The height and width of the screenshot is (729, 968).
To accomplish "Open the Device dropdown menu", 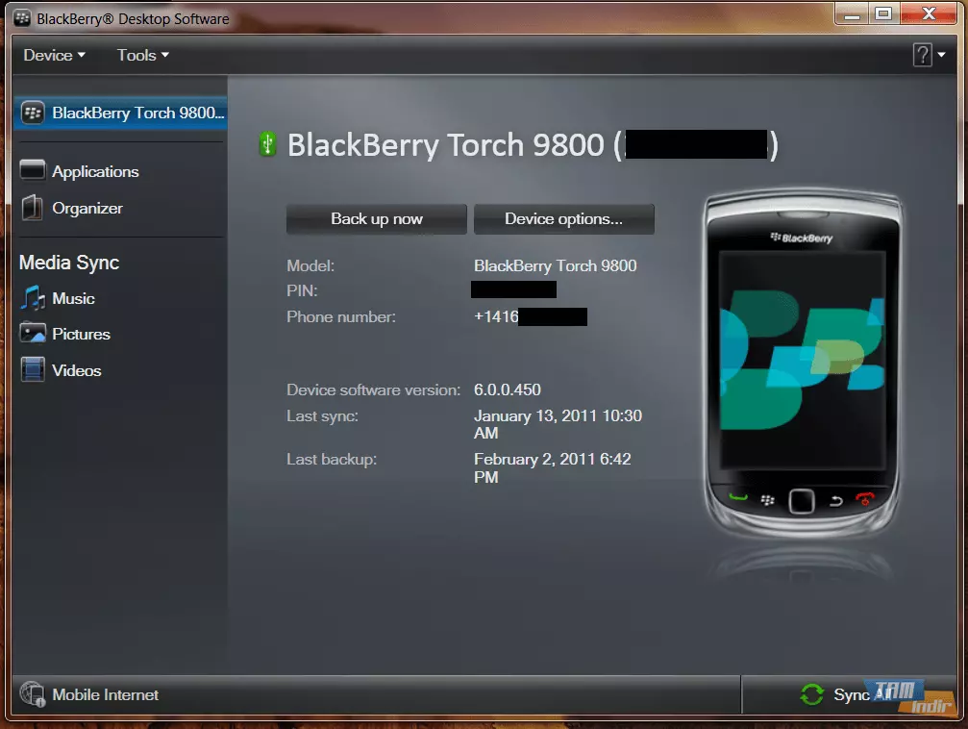I will (x=55, y=55).
